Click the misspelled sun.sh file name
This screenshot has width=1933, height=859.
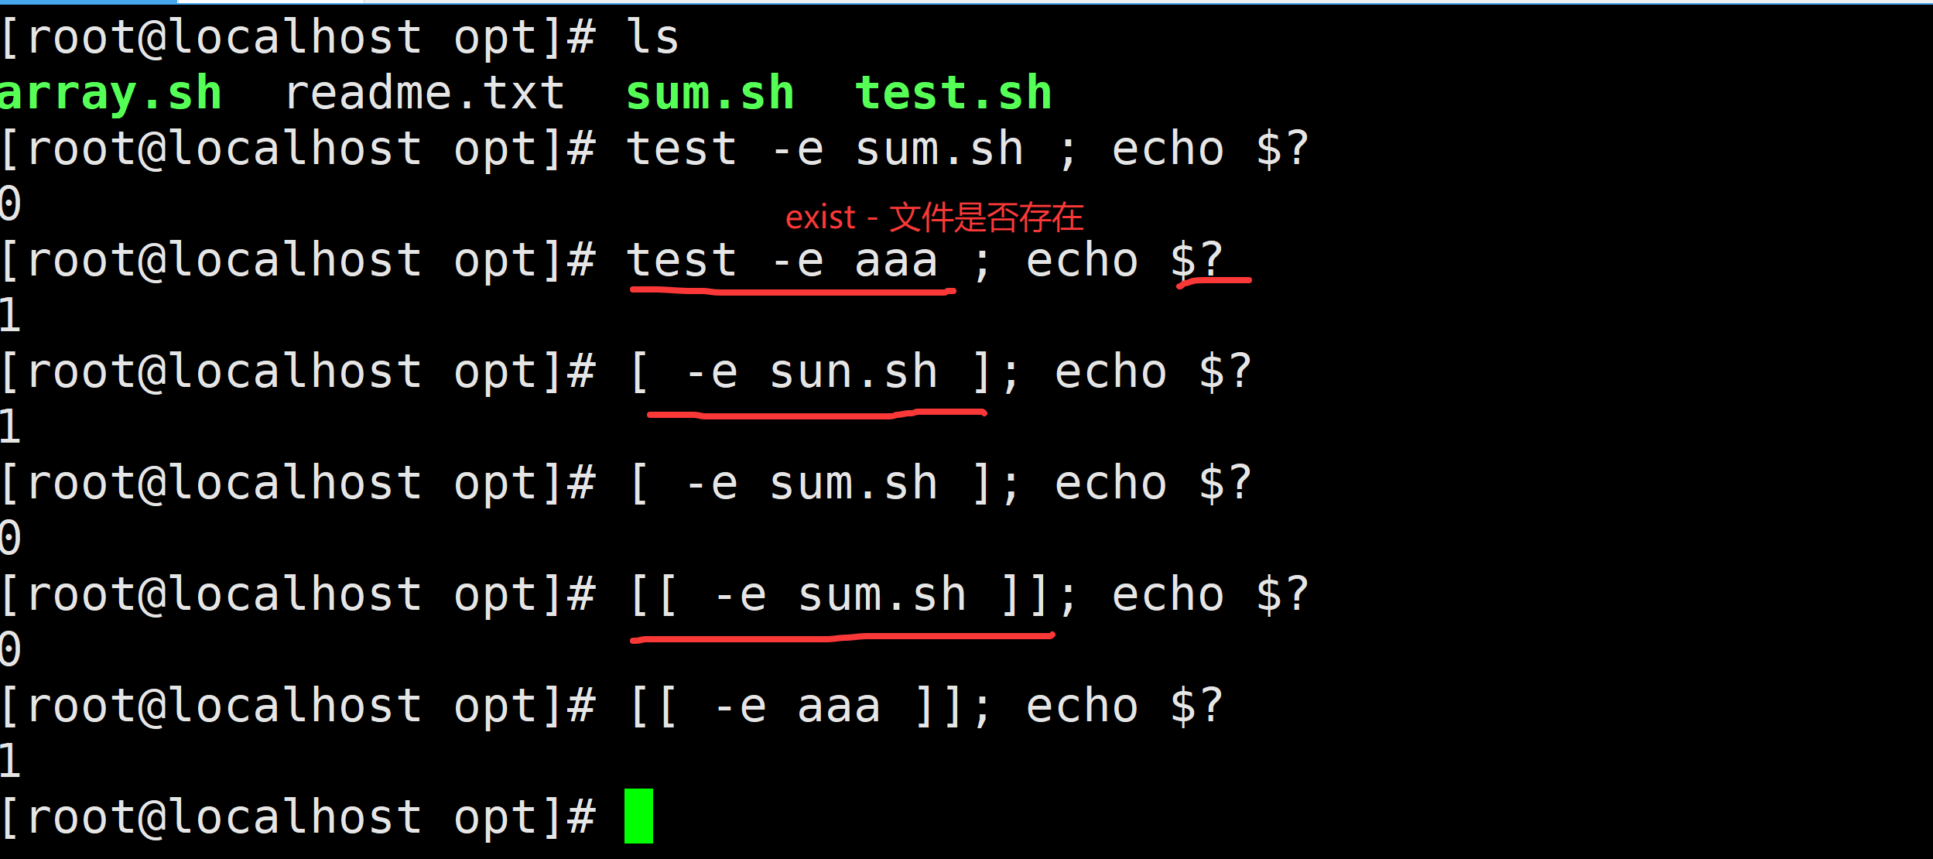(x=853, y=372)
